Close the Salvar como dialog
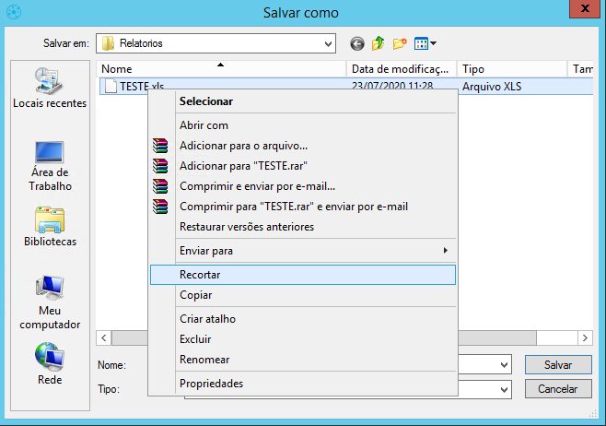The image size is (606, 426). pyautogui.click(x=585, y=8)
